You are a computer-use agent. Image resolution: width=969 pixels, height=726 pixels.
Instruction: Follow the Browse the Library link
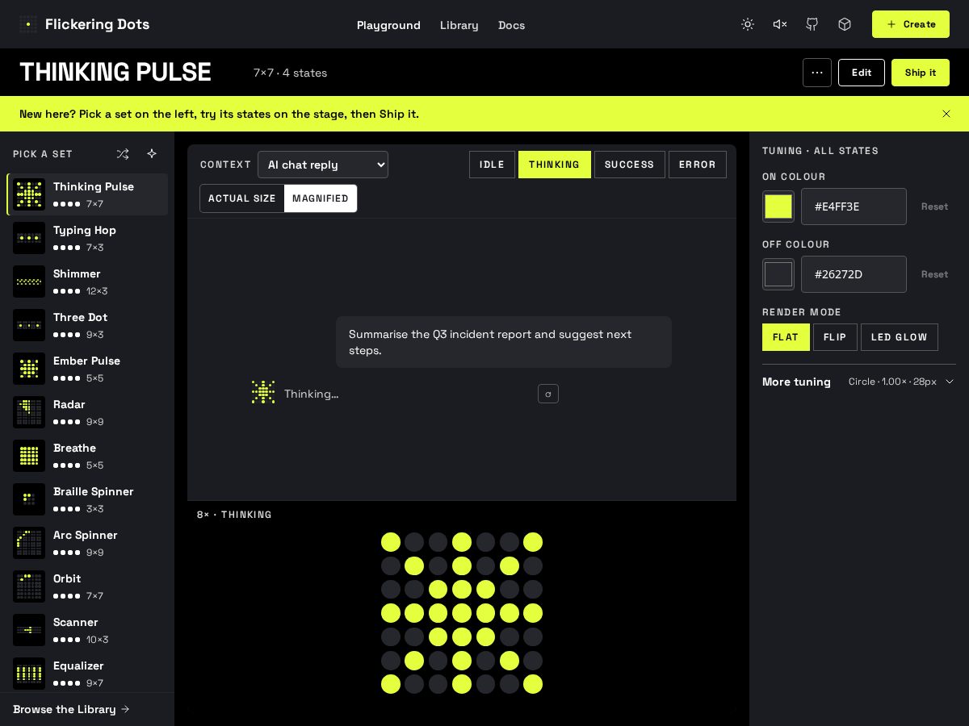click(71, 709)
